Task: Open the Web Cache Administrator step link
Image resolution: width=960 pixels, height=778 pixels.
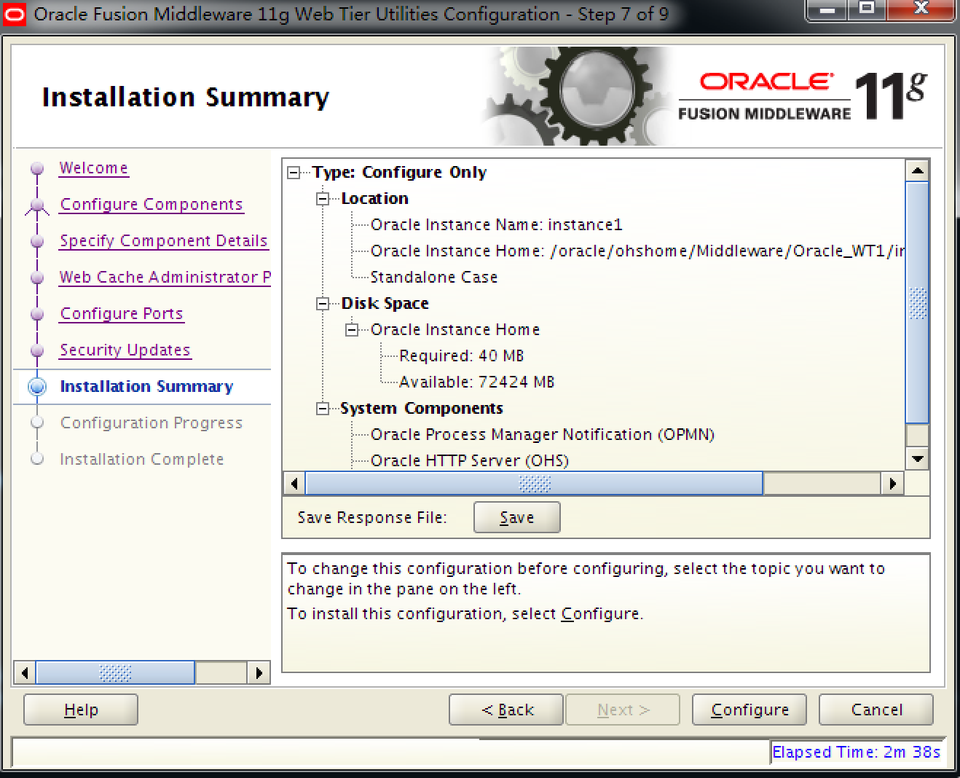Action: pos(165,278)
